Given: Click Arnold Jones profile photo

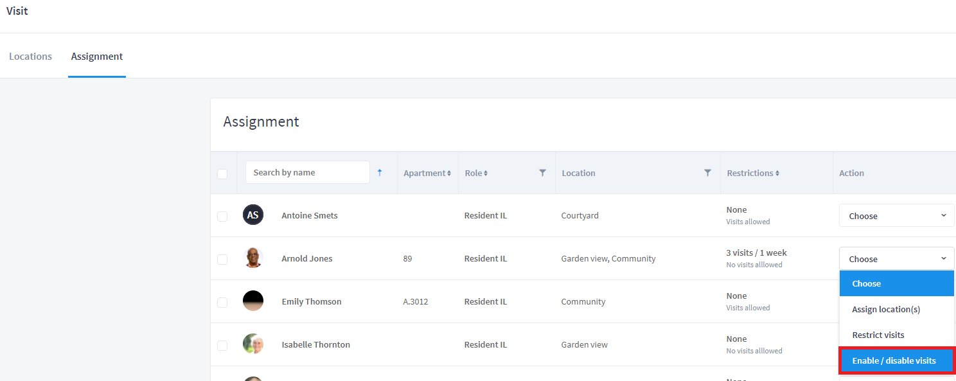Looking at the screenshot, I should 253,258.
